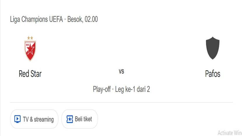
Task: Click the word Besok in the header
Action: (75, 20)
